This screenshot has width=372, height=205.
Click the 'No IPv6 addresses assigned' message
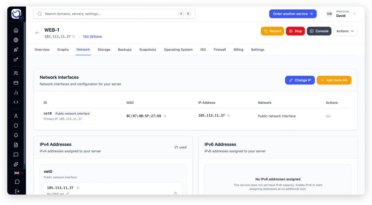(x=278, y=179)
